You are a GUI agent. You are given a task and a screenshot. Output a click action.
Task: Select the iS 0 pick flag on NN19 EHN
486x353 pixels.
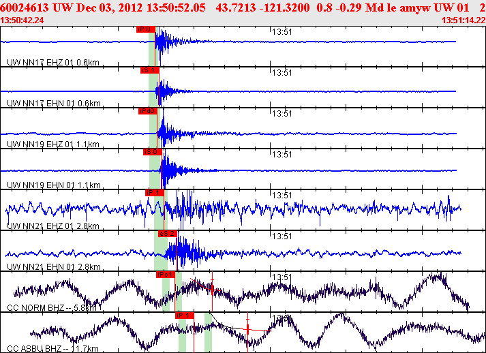(x=152, y=152)
